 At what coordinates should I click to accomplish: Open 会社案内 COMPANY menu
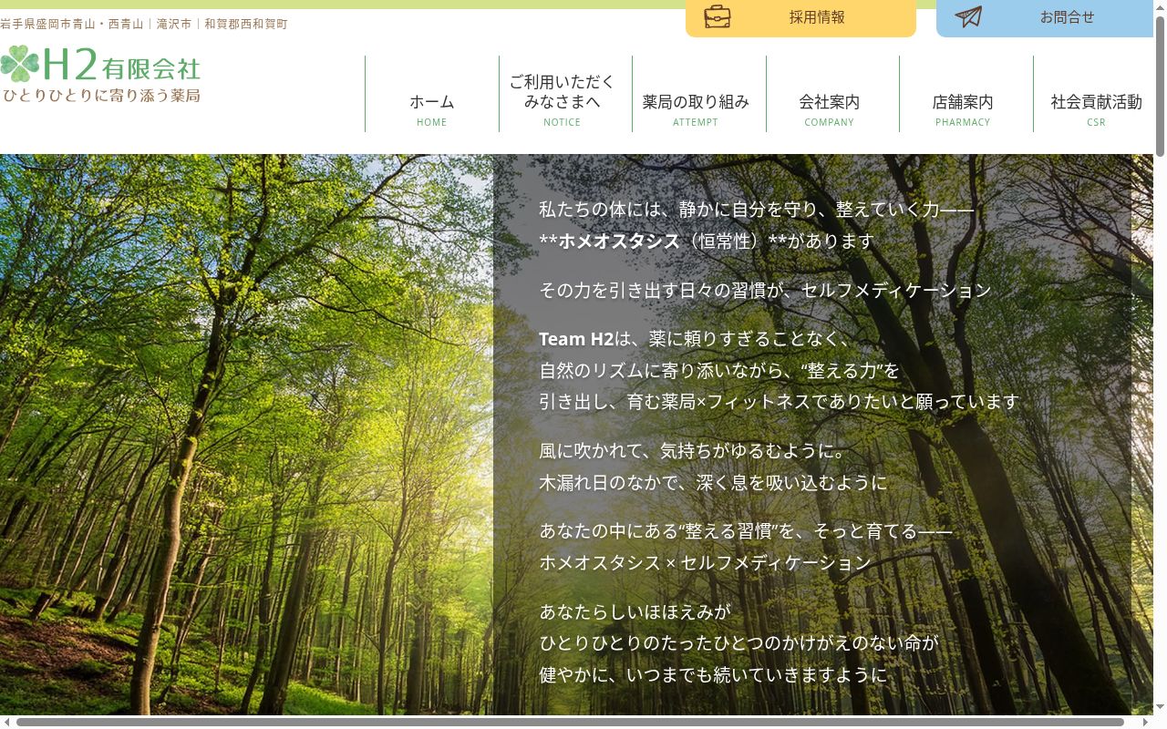click(832, 94)
